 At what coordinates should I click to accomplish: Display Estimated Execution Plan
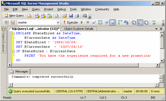(x=100, y=22)
